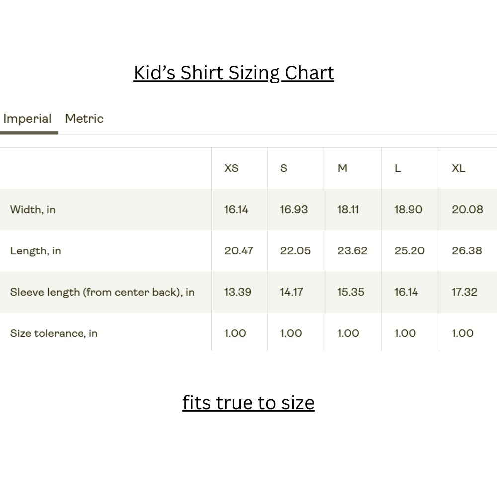The height and width of the screenshot is (497, 497).
Task: Click the L width value 18.90
Action: click(408, 209)
